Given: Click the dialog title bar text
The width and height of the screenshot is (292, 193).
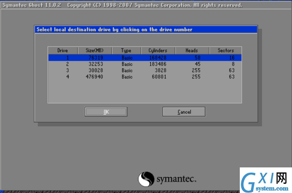Looking at the screenshot, I should (115, 30).
